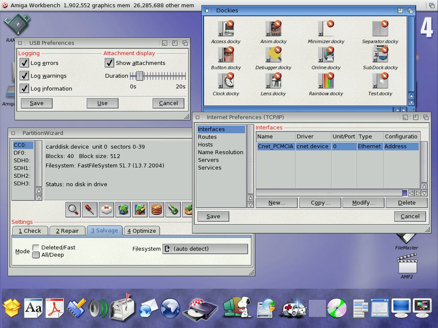
Task: Click the down arrow of device list scrollbar
Action: (x=39, y=197)
